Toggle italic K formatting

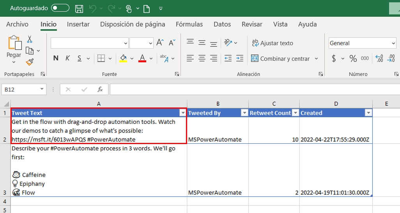(x=67, y=58)
